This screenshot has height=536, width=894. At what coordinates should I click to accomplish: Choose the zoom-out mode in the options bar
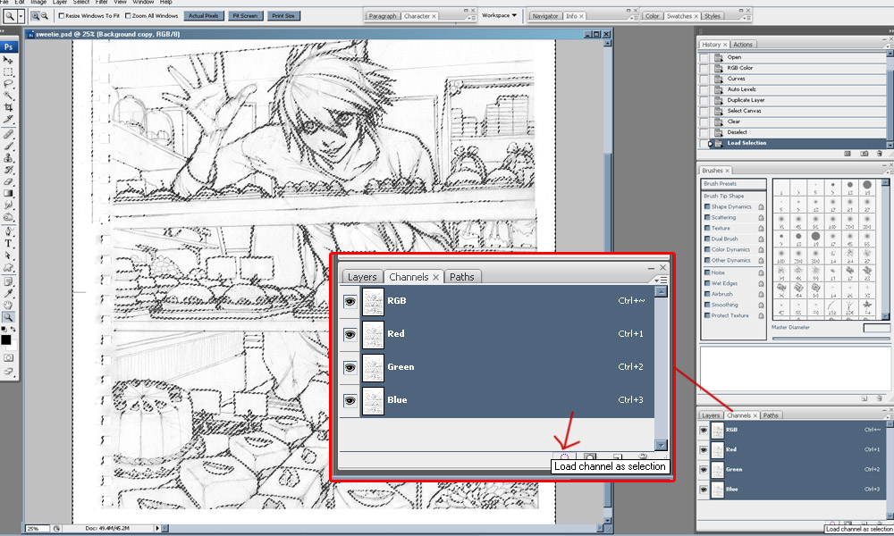(44, 16)
